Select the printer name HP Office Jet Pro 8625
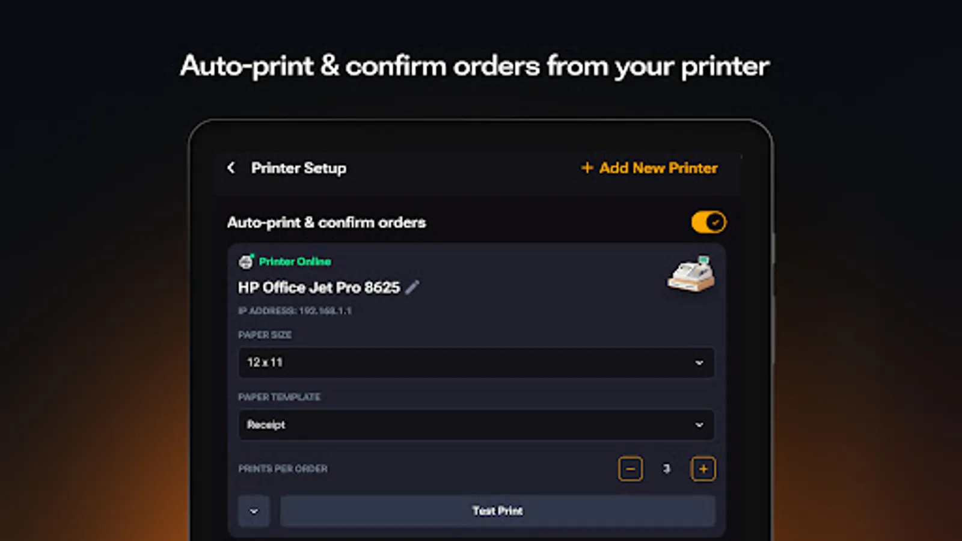The width and height of the screenshot is (962, 541). 318,287
